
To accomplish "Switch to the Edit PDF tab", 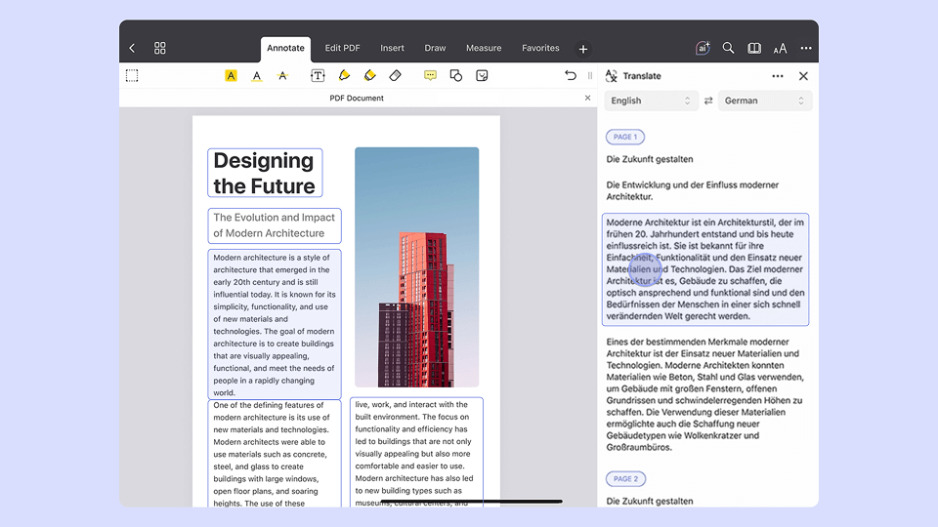I will 342,48.
